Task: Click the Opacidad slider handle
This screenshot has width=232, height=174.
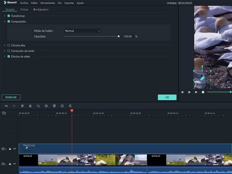Action: [x=119, y=36]
